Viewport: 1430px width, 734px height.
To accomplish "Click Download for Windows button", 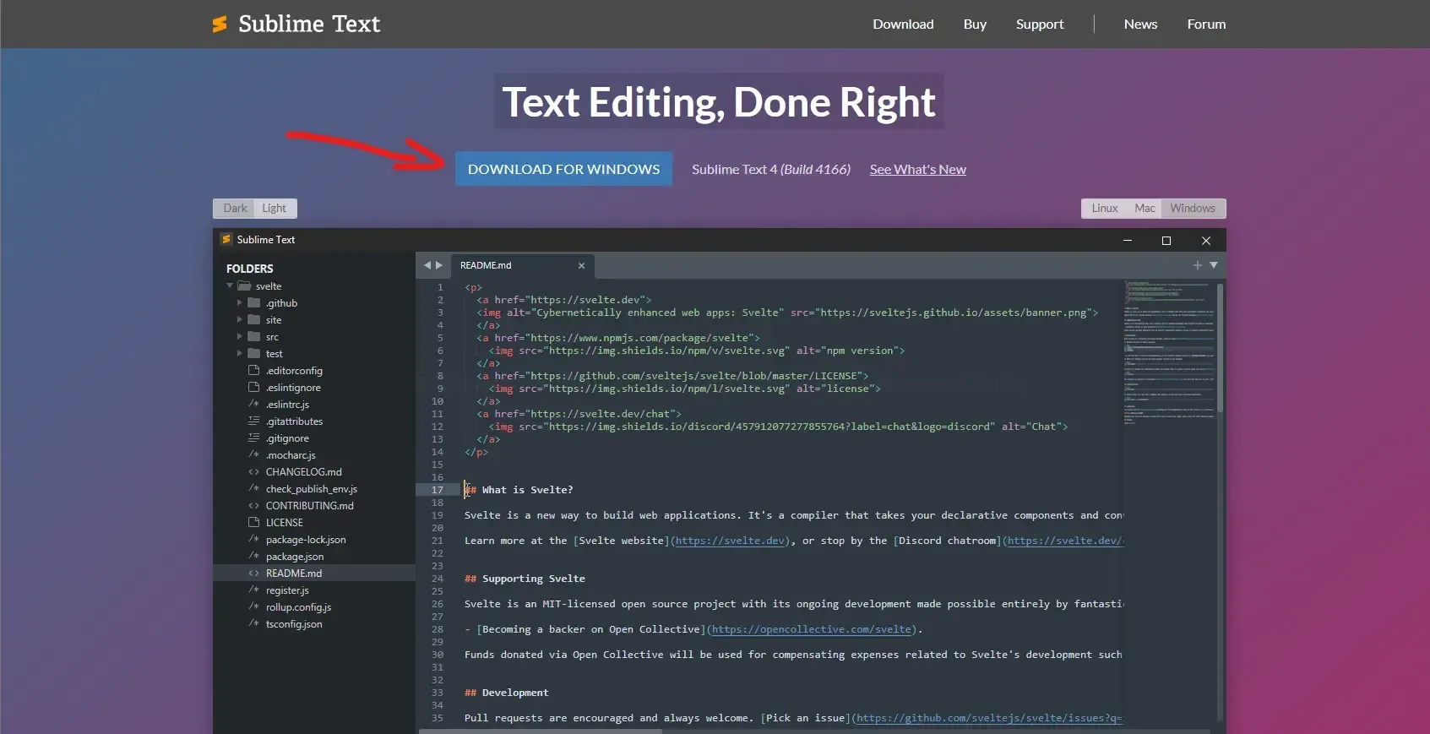I will 563,169.
